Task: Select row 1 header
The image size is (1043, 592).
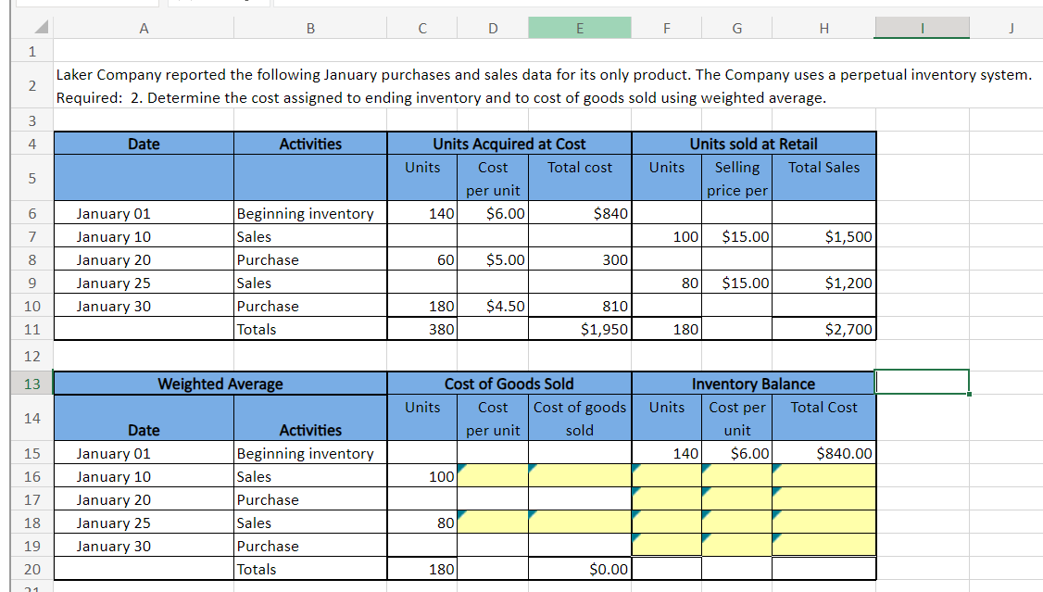Action: (x=31, y=52)
